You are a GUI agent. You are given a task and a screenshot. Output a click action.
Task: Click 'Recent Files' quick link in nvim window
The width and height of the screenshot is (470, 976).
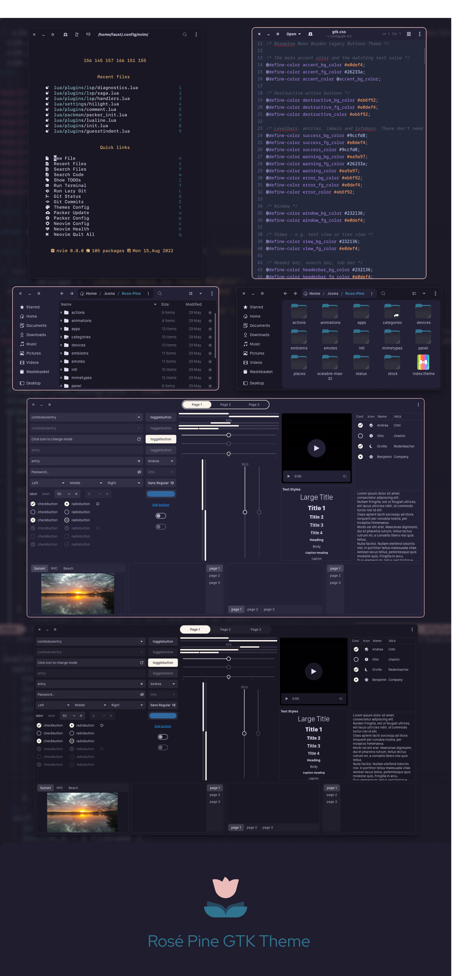[70, 164]
